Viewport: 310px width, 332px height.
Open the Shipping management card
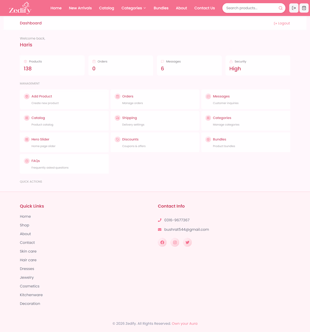(x=155, y=121)
